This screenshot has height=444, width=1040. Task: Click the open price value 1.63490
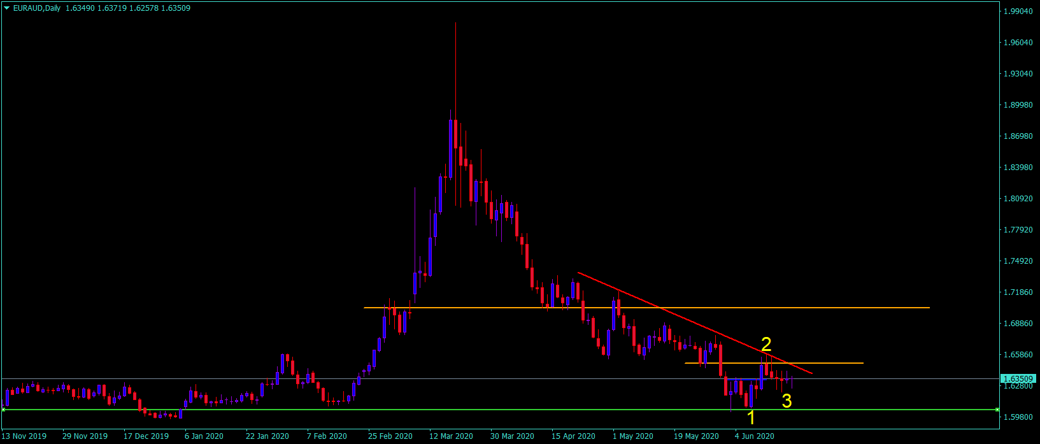click(x=80, y=8)
